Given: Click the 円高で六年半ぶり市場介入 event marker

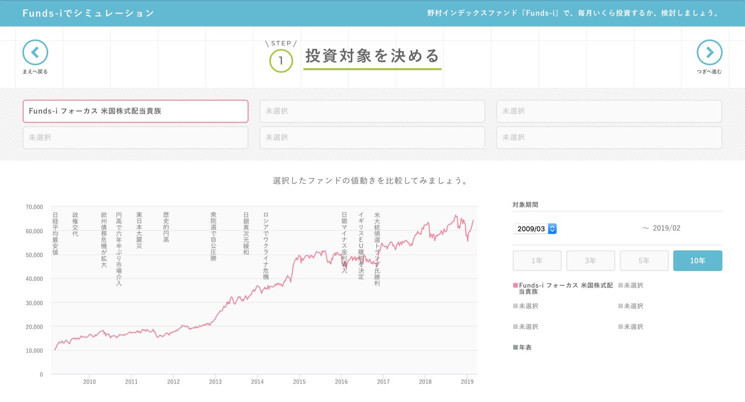Looking at the screenshot, I should [x=119, y=249].
